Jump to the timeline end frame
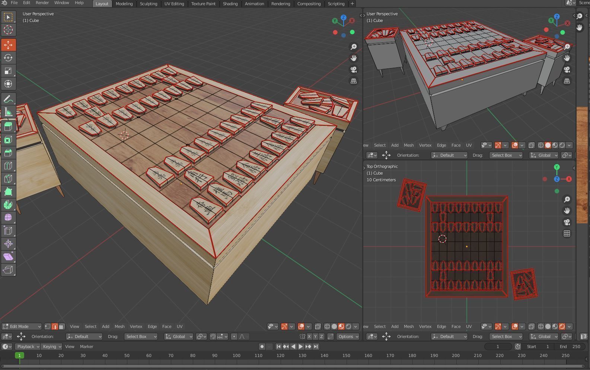This screenshot has width=590, height=370. tap(316, 347)
